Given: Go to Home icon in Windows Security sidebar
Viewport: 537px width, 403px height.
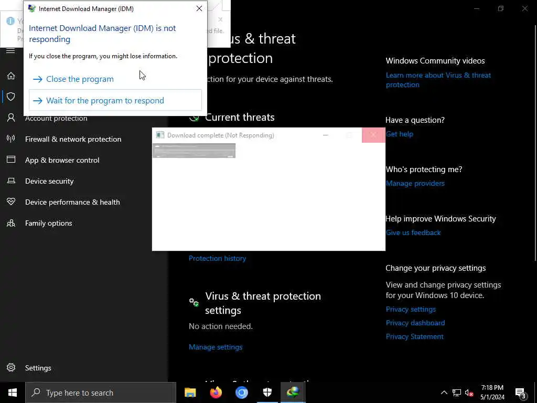Looking at the screenshot, I should (x=11, y=76).
